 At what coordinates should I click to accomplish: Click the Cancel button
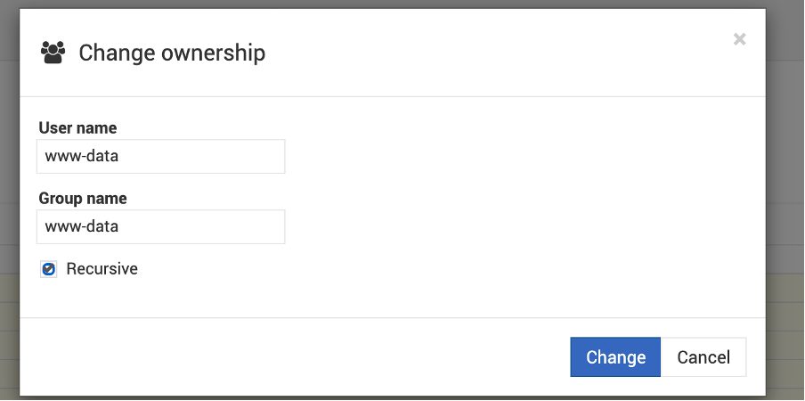tap(703, 356)
